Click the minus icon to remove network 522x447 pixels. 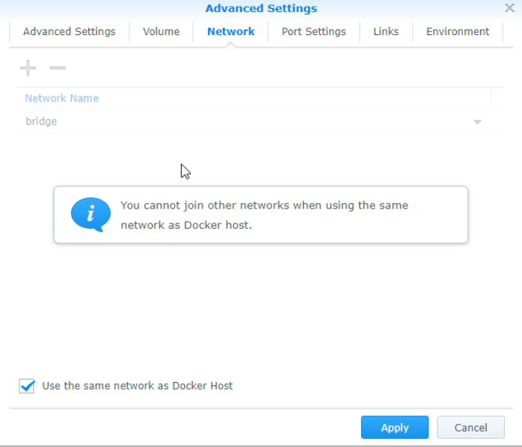pos(58,68)
